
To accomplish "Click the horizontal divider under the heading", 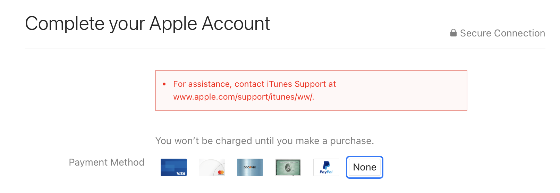I will 285,49.
